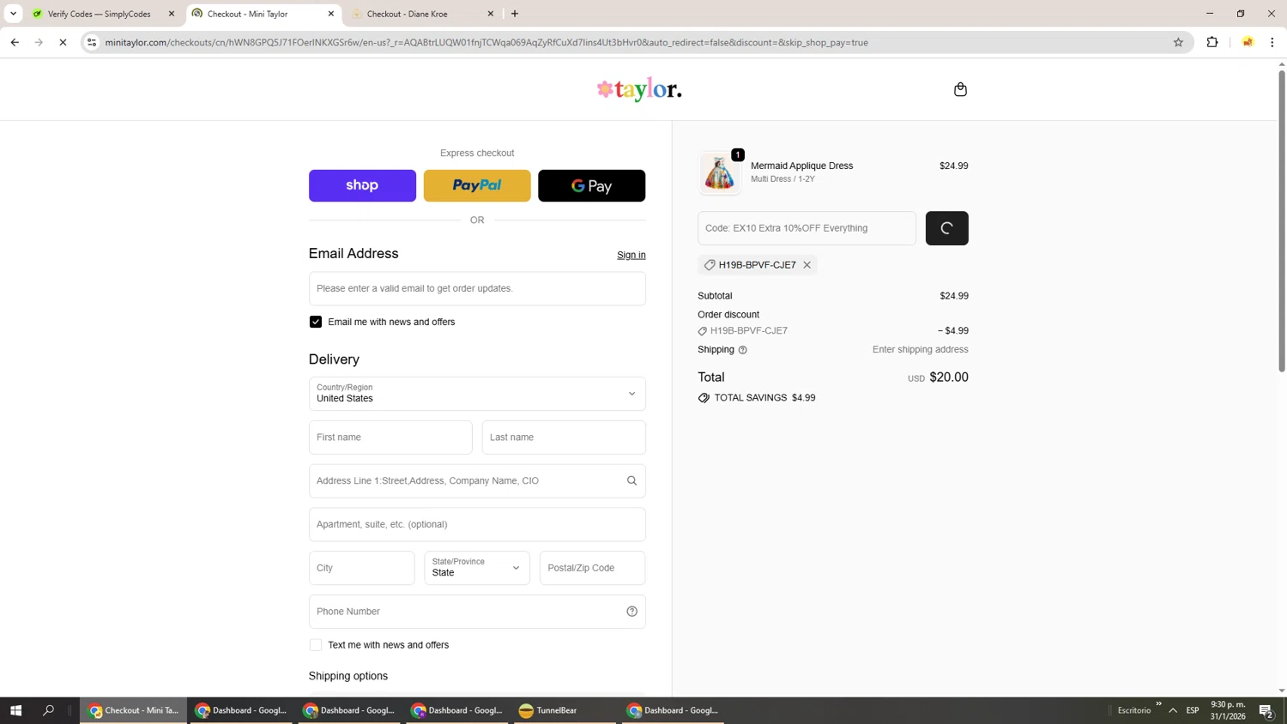Close the Checkout - Diane Kroe tab

click(491, 14)
